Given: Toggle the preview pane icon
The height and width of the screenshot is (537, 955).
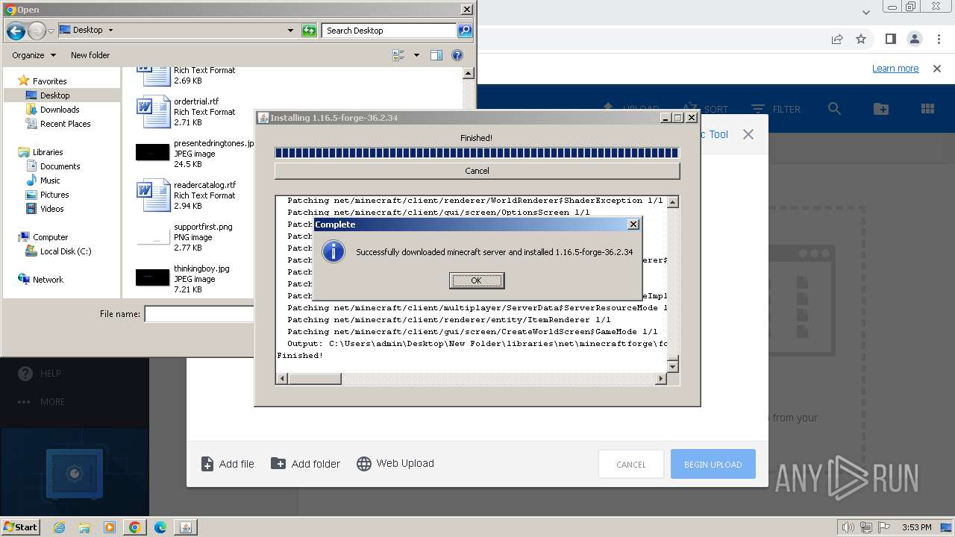Looking at the screenshot, I should tap(436, 55).
